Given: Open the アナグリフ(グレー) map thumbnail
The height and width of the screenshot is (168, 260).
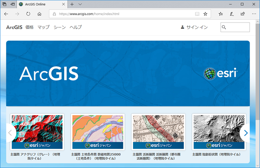Looking at the screenshot, I should pyautogui.click(x=37, y=132).
